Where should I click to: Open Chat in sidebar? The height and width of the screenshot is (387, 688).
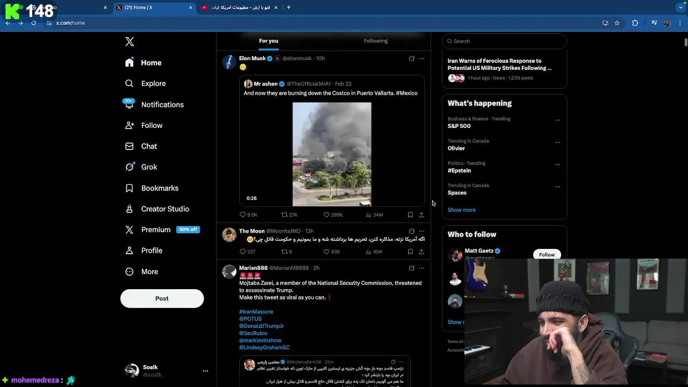(141, 146)
